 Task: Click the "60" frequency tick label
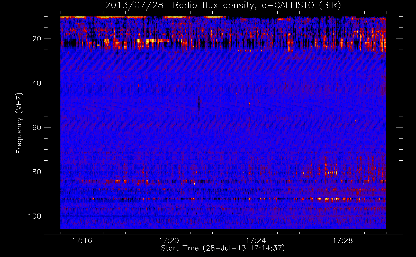point(37,127)
